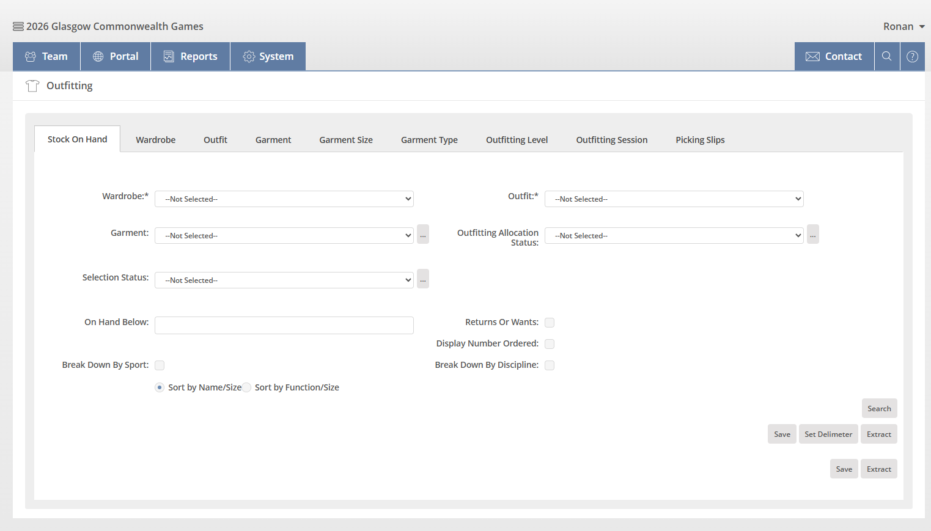Click the System gear icon
Screen dimensions: 931x531
tap(249, 56)
